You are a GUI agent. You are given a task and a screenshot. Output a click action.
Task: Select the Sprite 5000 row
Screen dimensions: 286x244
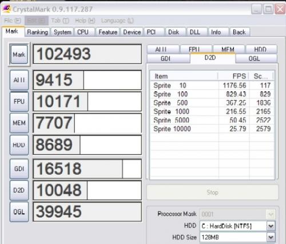coord(212,120)
